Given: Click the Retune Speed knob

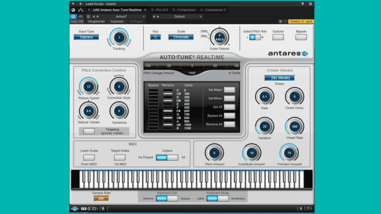Looking at the screenshot, I should [x=89, y=86].
